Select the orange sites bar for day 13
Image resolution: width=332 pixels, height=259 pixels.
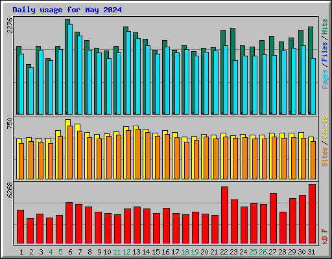(x=138, y=154)
